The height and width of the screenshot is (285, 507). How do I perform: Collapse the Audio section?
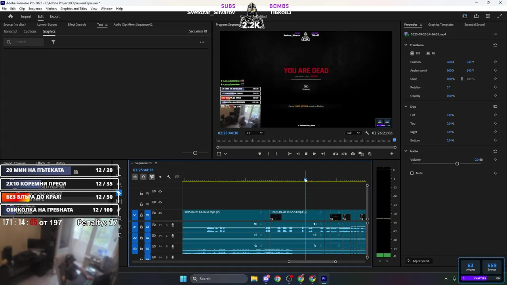(x=406, y=151)
